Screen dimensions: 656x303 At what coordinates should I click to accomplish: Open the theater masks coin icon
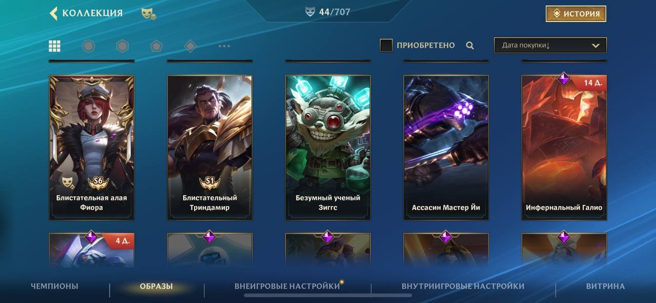pos(149,14)
